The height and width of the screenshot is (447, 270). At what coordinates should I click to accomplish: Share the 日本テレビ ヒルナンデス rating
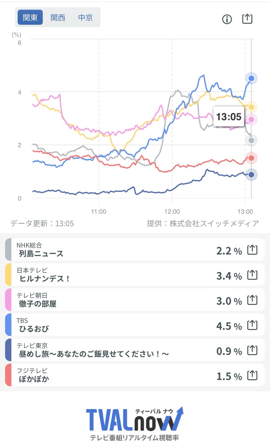point(252,275)
